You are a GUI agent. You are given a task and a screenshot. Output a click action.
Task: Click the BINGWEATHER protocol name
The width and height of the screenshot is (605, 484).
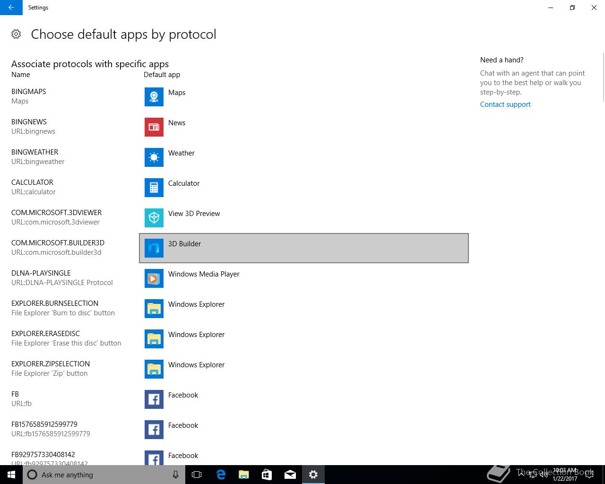pyautogui.click(x=35, y=152)
